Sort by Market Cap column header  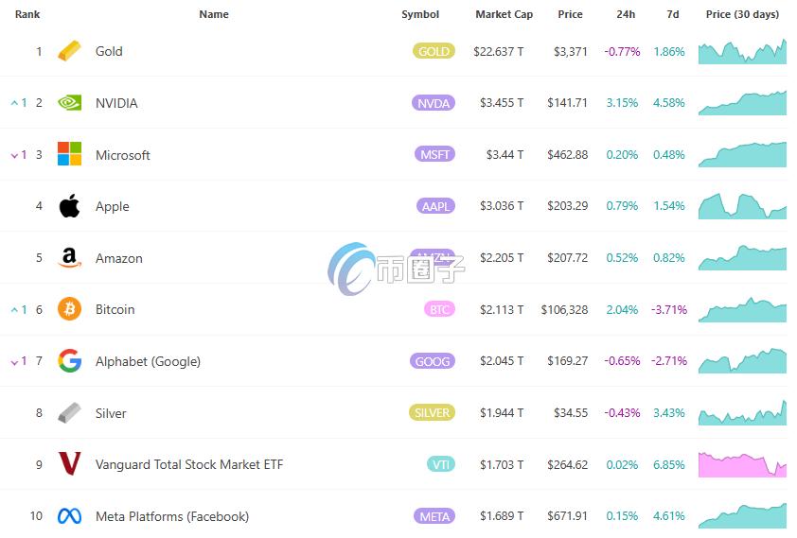tap(504, 14)
